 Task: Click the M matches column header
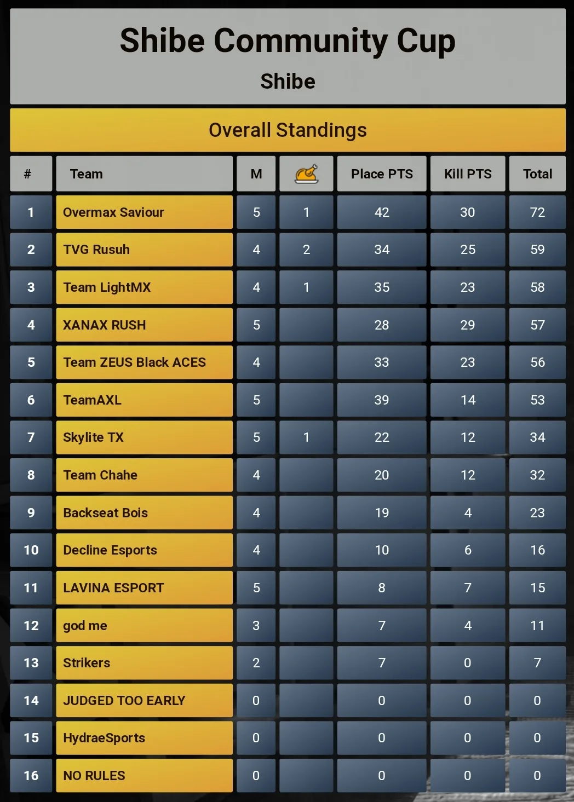click(256, 174)
